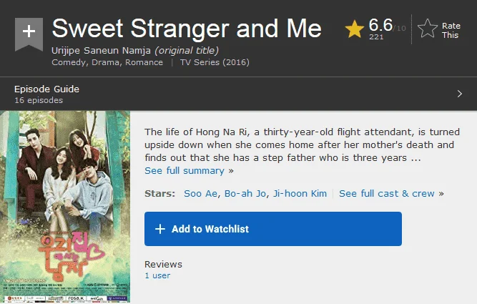Click the Rate This text label

click(x=451, y=31)
